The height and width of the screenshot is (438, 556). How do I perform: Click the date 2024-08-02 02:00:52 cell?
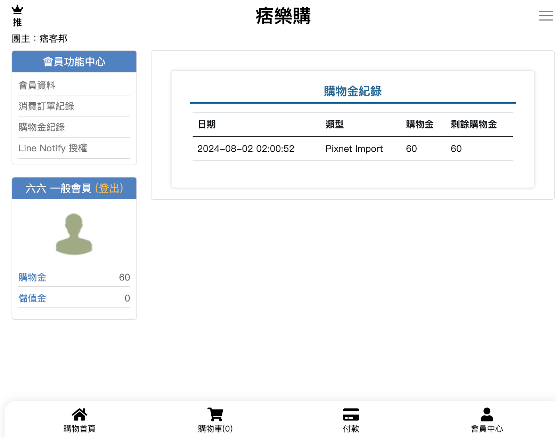pos(246,149)
